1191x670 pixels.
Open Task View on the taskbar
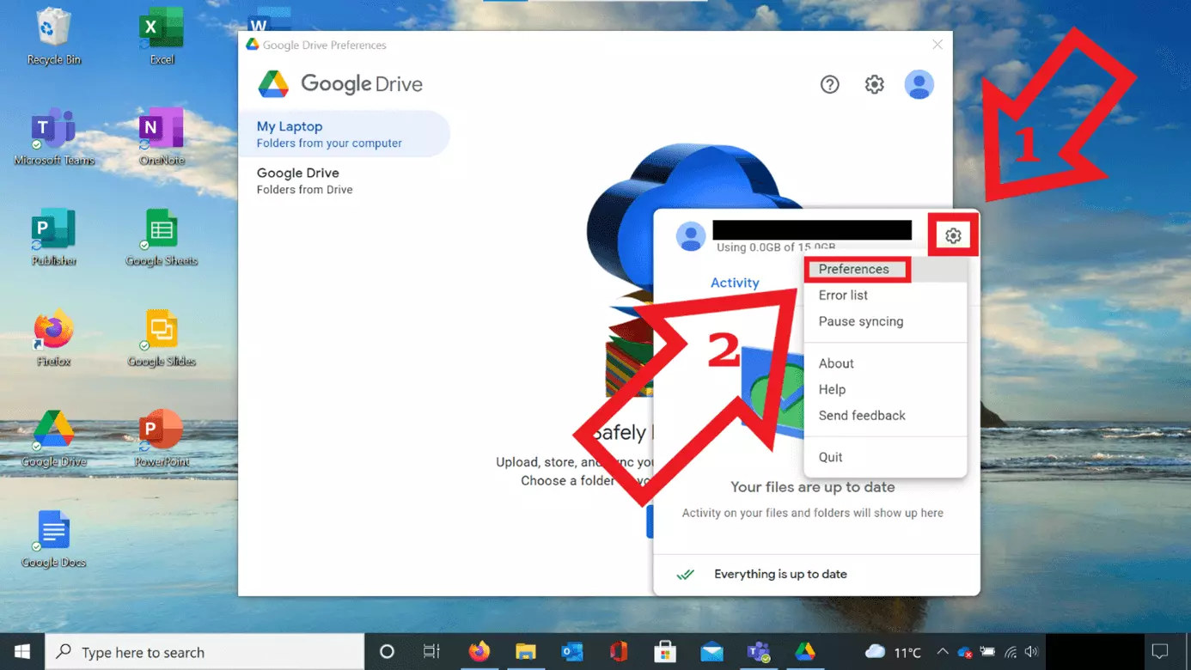pyautogui.click(x=431, y=652)
